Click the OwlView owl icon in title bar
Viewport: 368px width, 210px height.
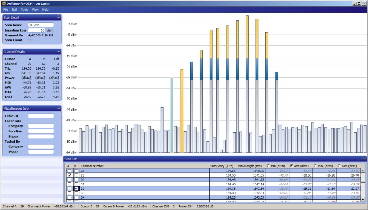click(3, 3)
